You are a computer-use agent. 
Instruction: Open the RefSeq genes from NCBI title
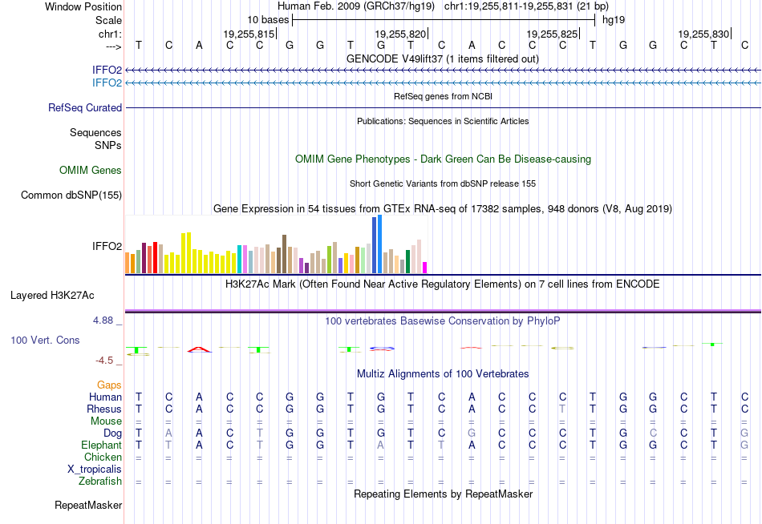tap(443, 96)
